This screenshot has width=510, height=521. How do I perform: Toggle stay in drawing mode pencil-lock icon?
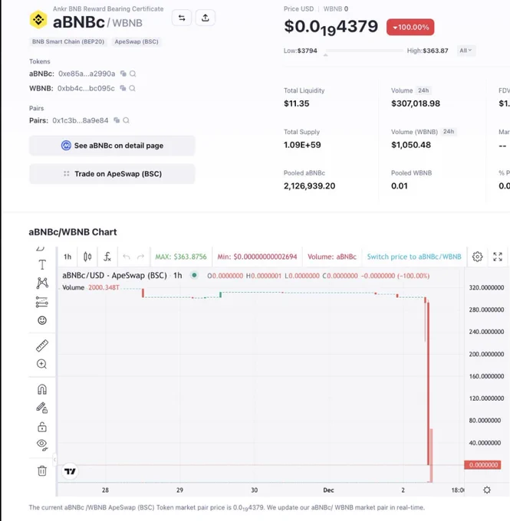pos(42,408)
